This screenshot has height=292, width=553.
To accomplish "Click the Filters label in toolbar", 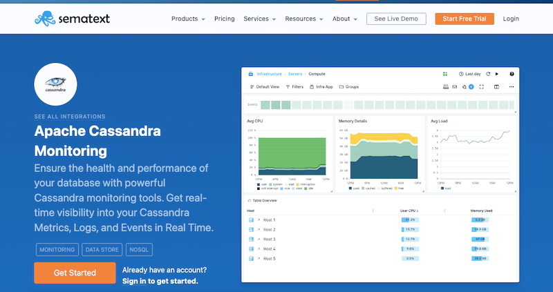I will pyautogui.click(x=298, y=87).
